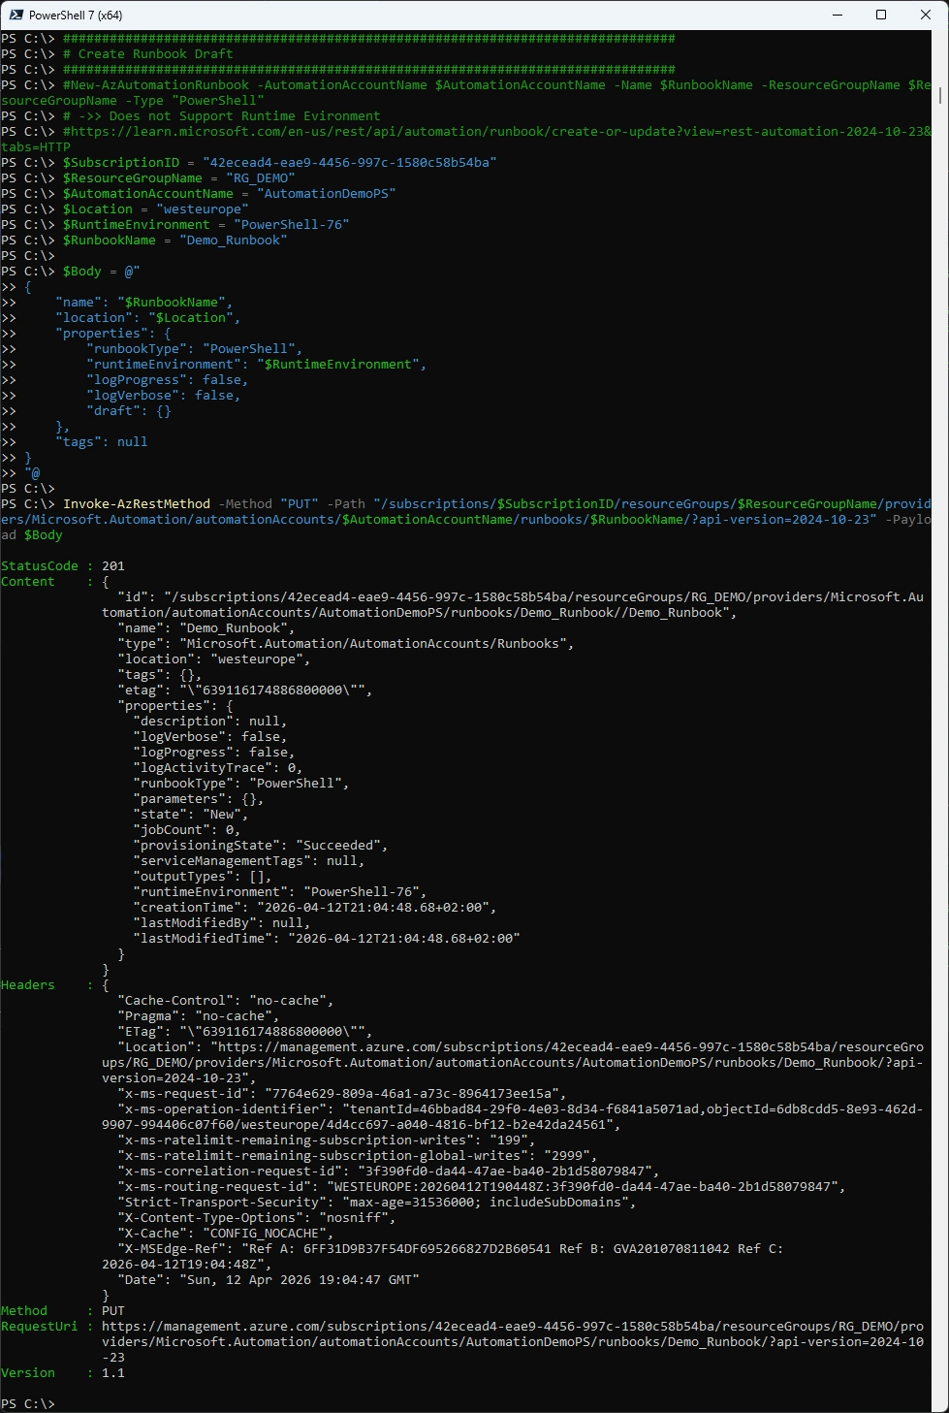Click the Invoke-AzRestMethod command text
Screen dimensions: 949x1413
pyautogui.click(x=137, y=504)
